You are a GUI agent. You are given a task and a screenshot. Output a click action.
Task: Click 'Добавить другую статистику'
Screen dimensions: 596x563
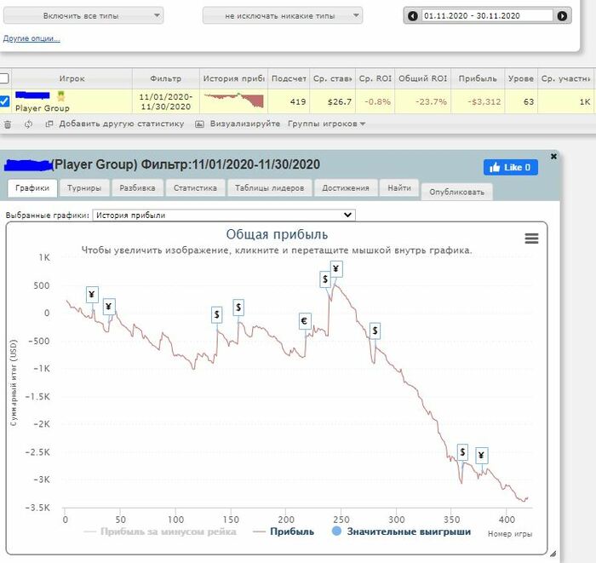coord(115,124)
